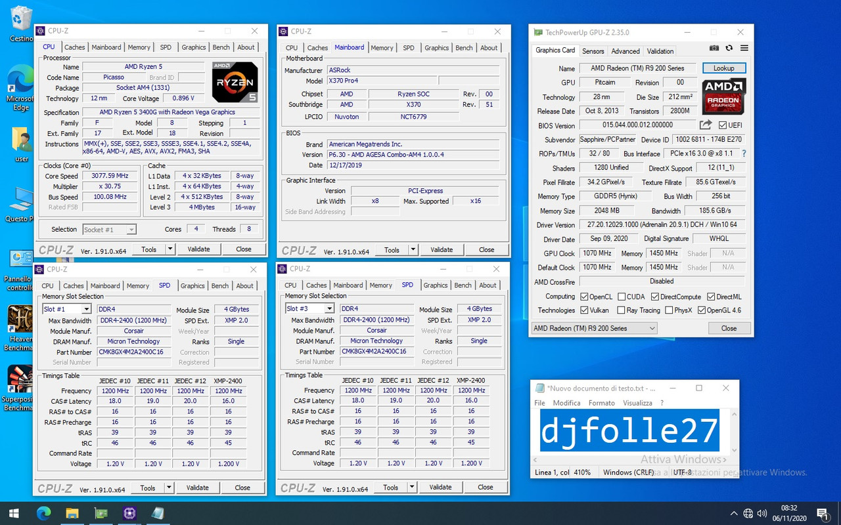Click the Ryzen 5 logo in CPU-Z
This screenshot has height=525, width=841.
tap(235, 82)
